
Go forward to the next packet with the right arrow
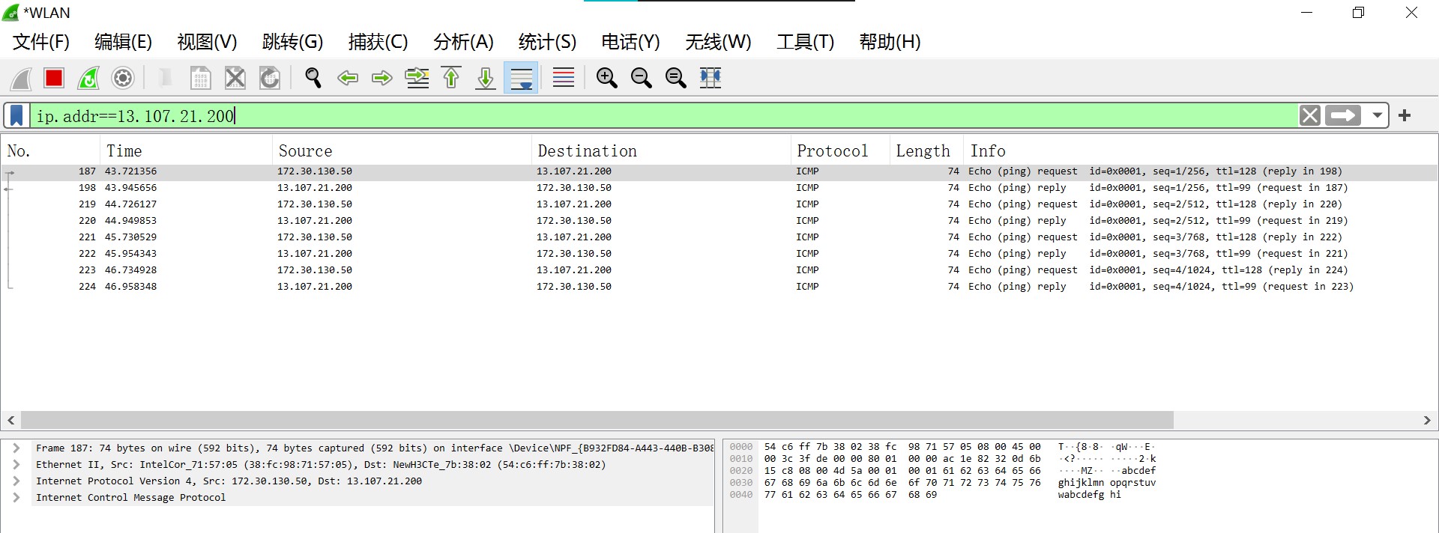tap(382, 78)
